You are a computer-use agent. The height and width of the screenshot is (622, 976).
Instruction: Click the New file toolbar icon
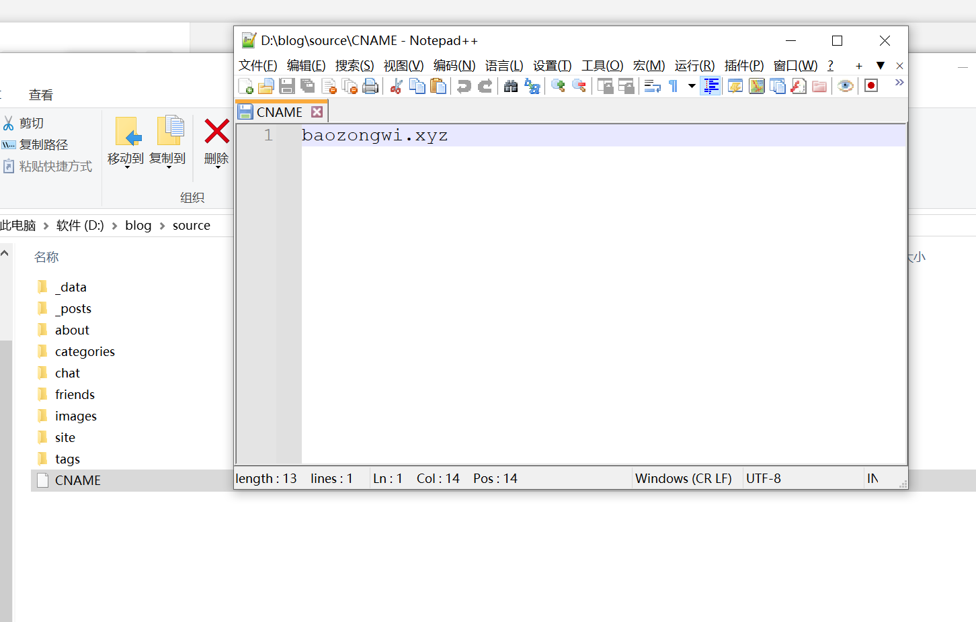246,86
